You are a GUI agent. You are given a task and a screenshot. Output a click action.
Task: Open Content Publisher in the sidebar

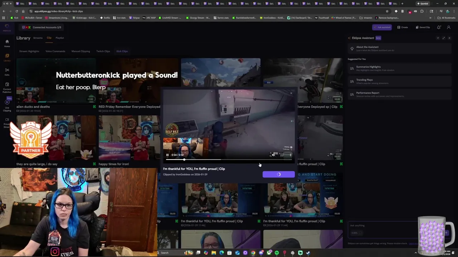click(7, 88)
